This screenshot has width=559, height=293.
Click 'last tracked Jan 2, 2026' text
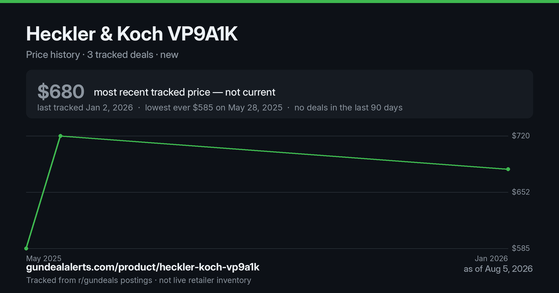[85, 107]
